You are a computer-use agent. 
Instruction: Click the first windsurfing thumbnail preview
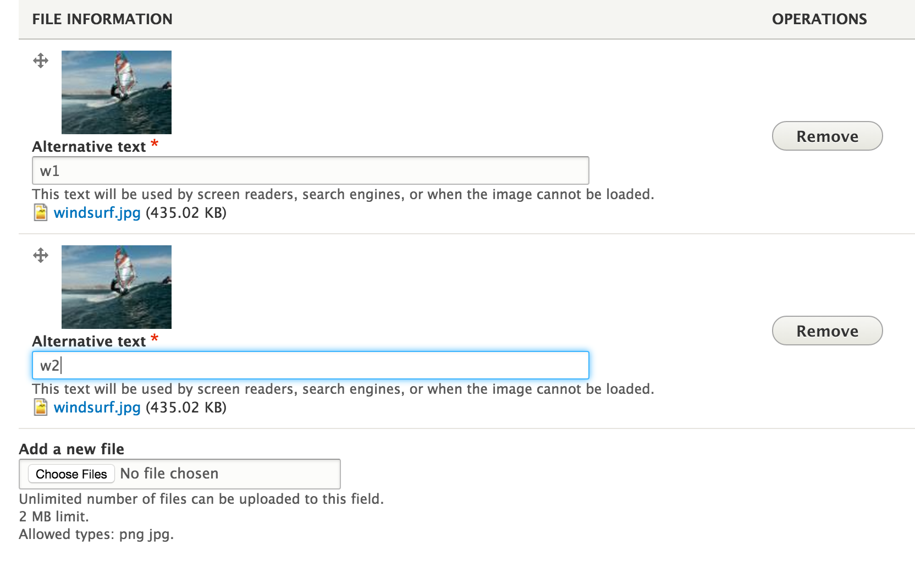pyautogui.click(x=116, y=92)
